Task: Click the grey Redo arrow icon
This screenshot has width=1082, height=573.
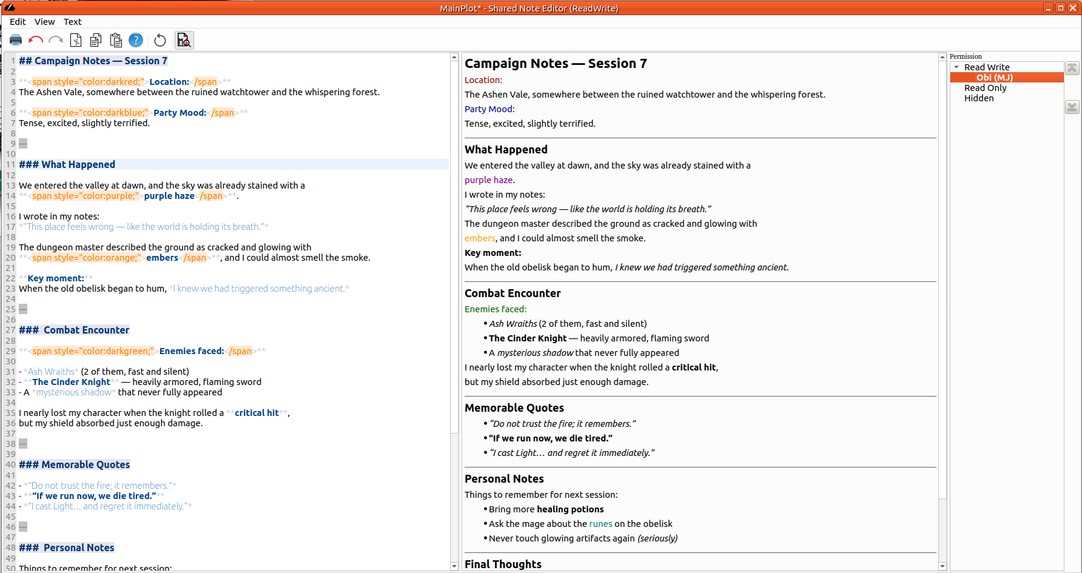Action: point(56,41)
